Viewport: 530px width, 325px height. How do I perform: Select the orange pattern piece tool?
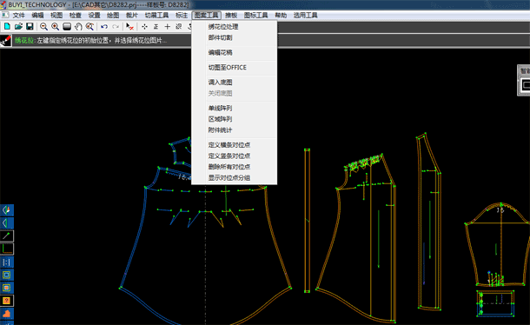pos(7,313)
